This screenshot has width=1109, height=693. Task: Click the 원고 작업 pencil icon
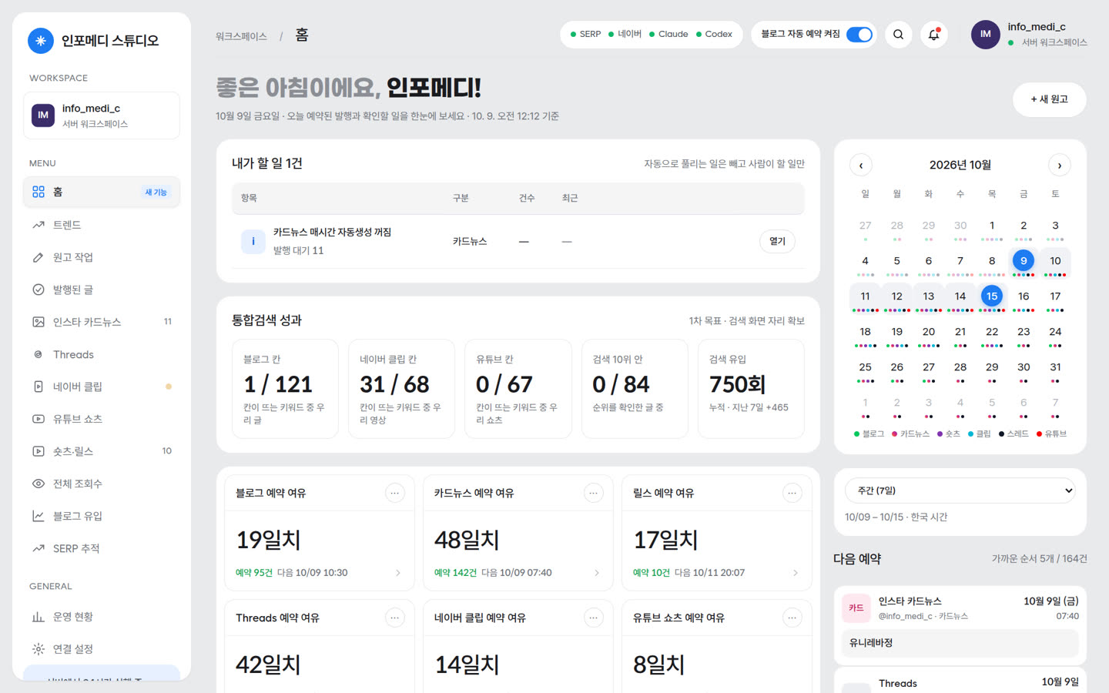pyautogui.click(x=39, y=257)
